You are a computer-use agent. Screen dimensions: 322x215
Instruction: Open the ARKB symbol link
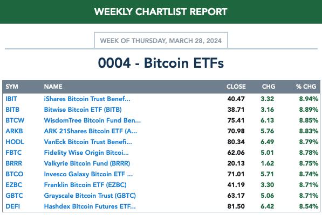(14, 131)
